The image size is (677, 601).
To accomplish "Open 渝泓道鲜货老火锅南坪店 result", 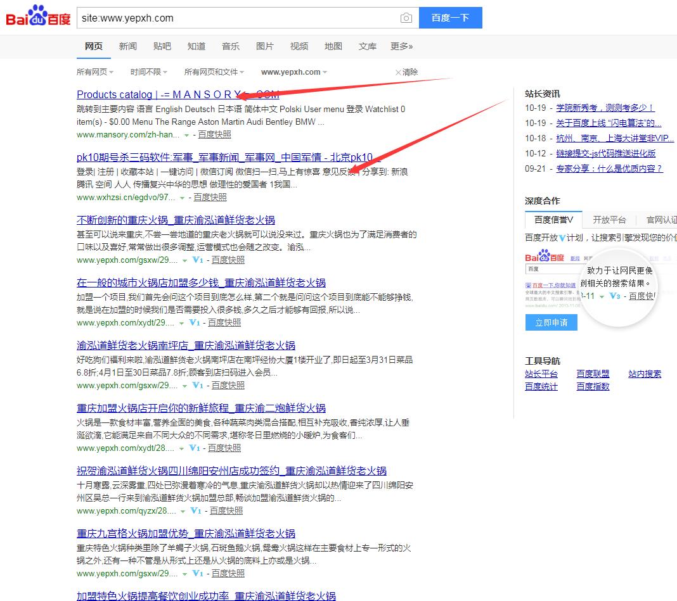I will pyautogui.click(x=186, y=345).
